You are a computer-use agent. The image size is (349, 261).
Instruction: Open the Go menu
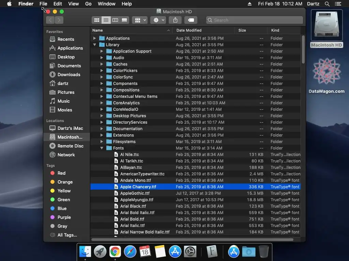[x=88, y=4]
